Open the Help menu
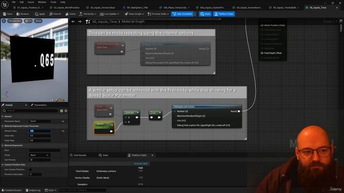Screen dimensions: 344x193 coord(63,2)
